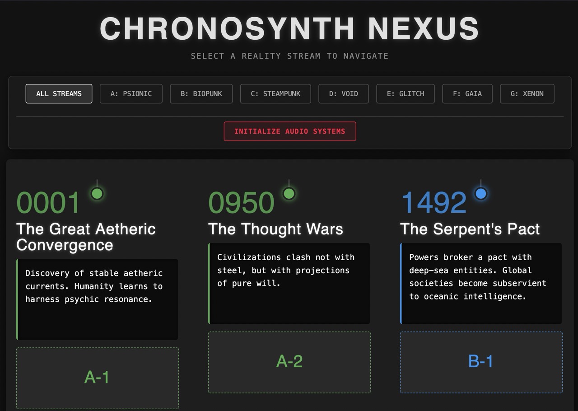
Task: Select the C: STEAMPUNK stream tab
Action: (275, 93)
